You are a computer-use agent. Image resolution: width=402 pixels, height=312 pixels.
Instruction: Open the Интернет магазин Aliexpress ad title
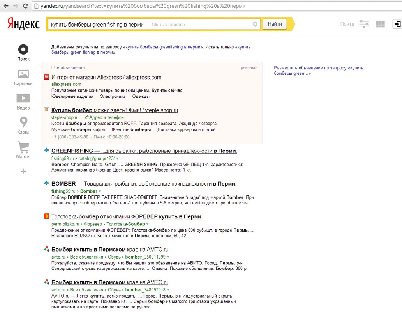click(106, 77)
